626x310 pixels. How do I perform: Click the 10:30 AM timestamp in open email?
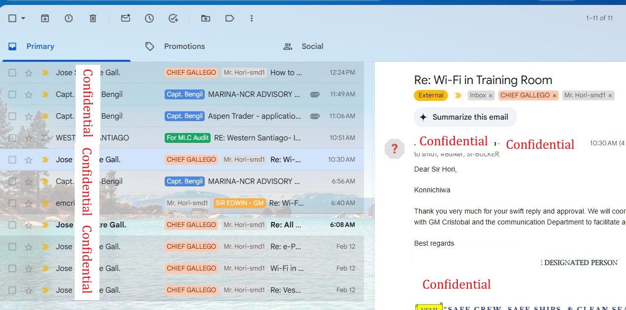pos(603,143)
